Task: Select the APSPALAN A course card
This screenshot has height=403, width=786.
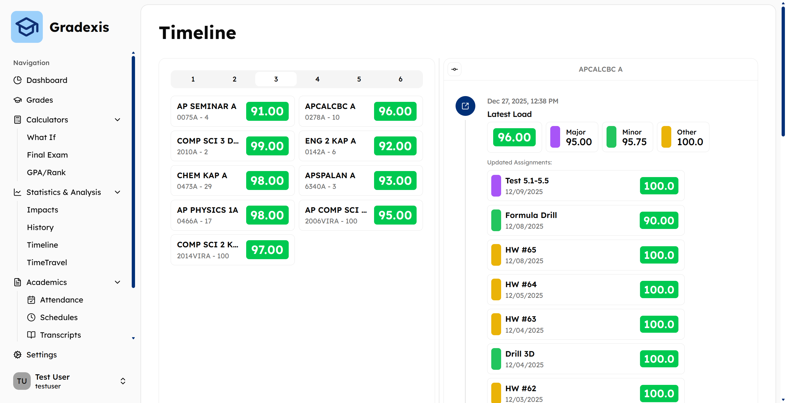Action: (361, 180)
